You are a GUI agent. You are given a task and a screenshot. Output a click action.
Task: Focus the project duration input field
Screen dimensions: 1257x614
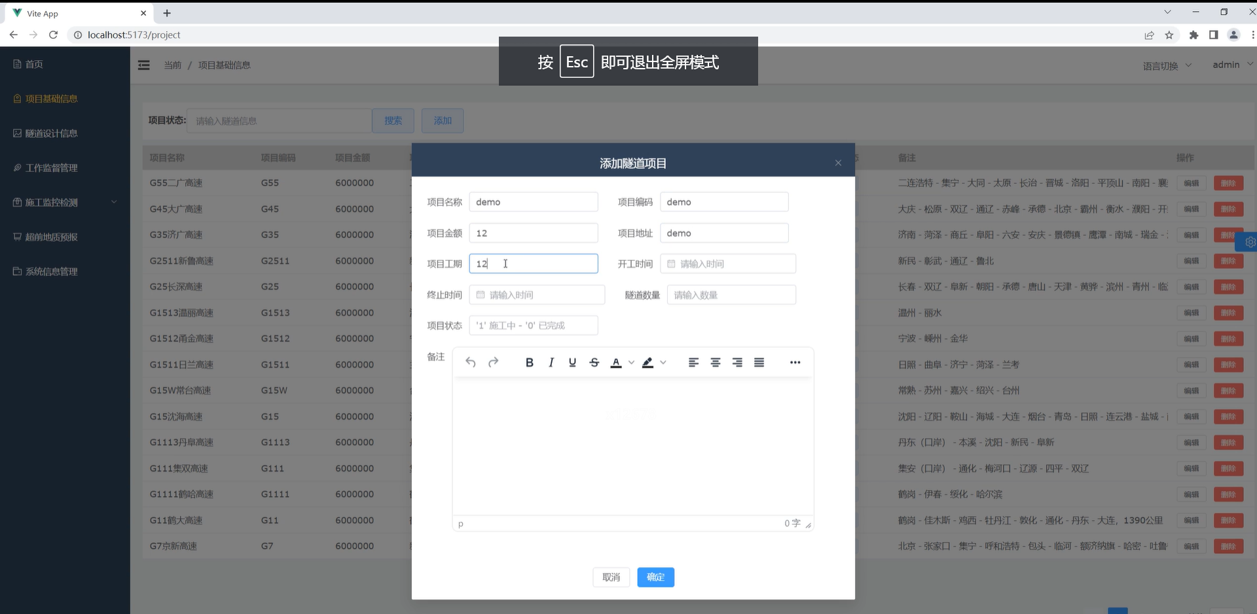[x=534, y=264]
